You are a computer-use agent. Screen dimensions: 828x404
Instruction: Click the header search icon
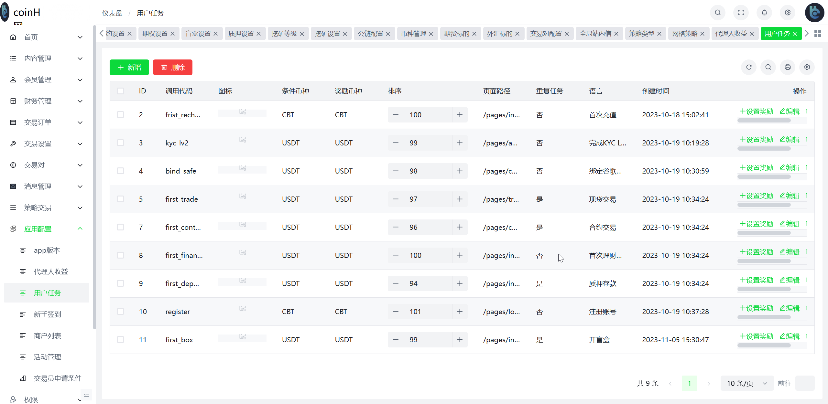click(x=718, y=13)
